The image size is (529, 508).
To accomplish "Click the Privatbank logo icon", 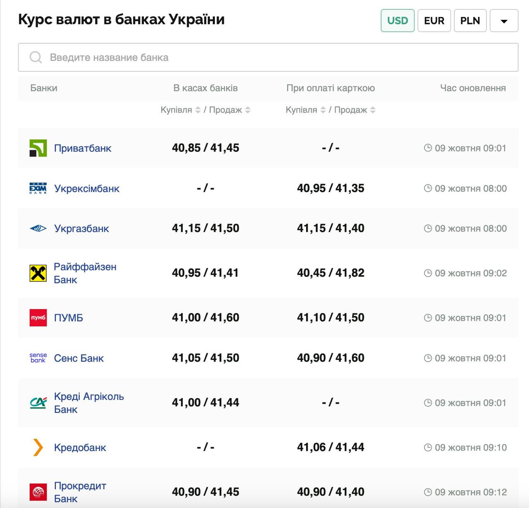I will coord(38,148).
